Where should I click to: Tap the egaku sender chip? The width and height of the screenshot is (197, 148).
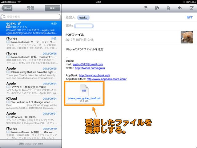tap(83, 18)
